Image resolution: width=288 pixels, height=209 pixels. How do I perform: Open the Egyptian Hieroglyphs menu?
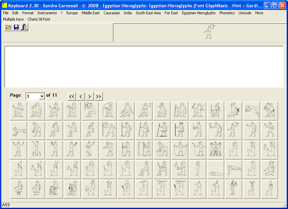[x=198, y=13]
